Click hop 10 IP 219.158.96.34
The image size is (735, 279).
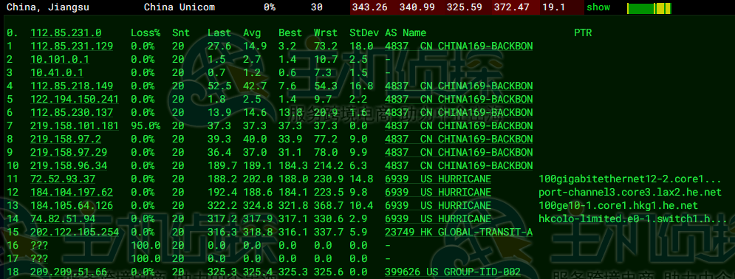pos(69,166)
